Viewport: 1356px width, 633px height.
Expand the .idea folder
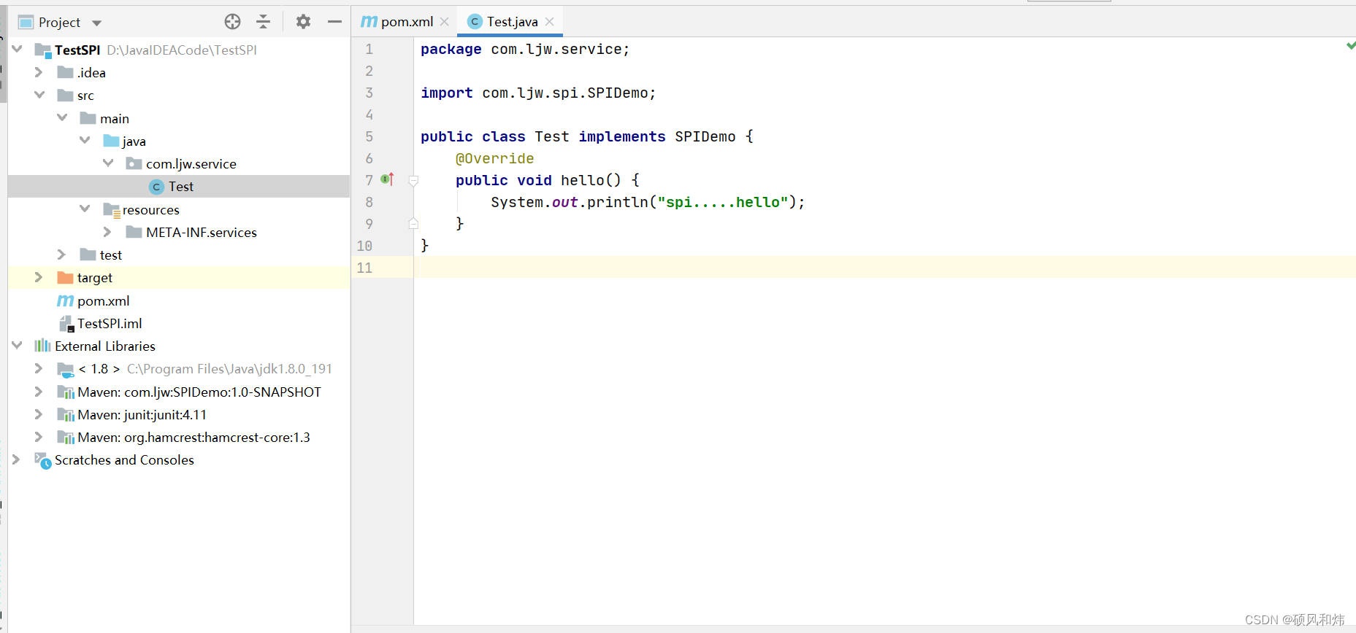click(39, 72)
